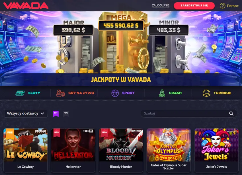Open the Wszyscy dostawcy dropdown
The height and width of the screenshot is (175, 242).
(x=26, y=114)
